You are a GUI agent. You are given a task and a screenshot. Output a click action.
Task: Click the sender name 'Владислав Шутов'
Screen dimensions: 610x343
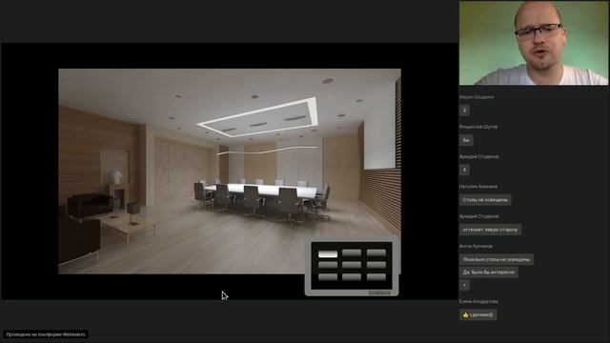point(478,127)
